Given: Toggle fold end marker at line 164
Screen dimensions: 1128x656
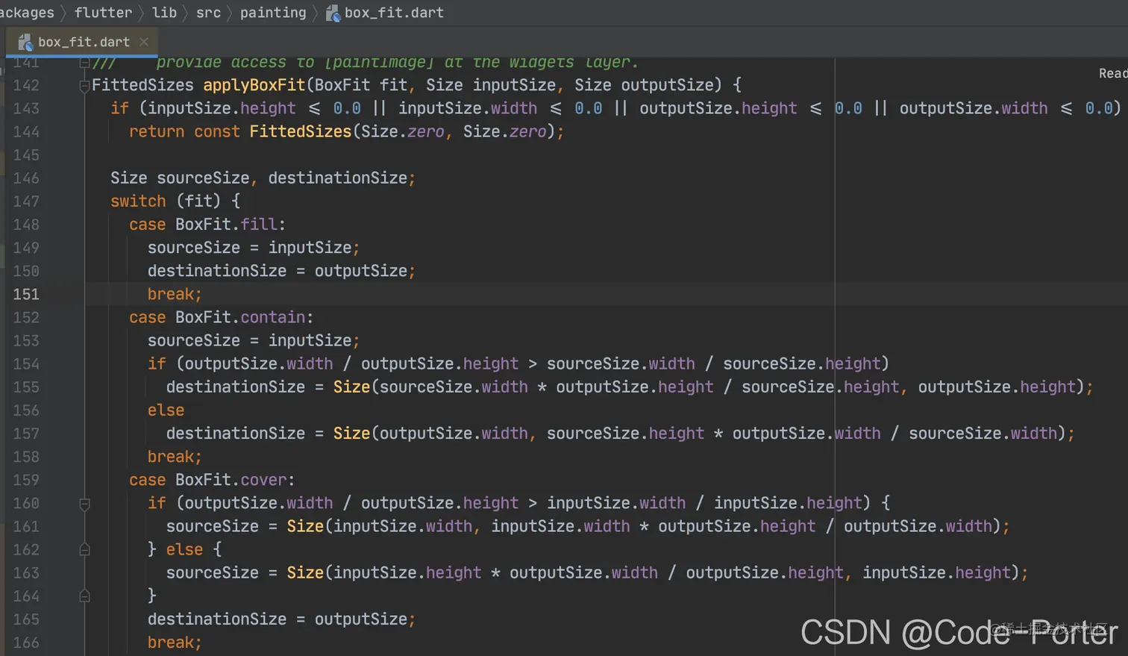Looking at the screenshot, I should 84,596.
